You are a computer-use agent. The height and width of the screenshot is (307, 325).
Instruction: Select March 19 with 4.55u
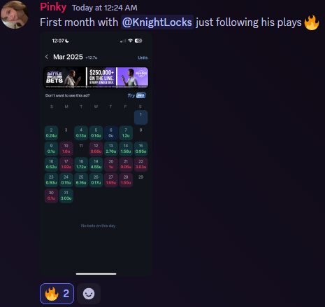(x=96, y=164)
